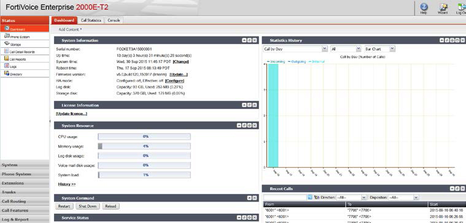Viewport: 466px width, 223px height.
Task: Switch to the Console tab
Action: (114, 20)
